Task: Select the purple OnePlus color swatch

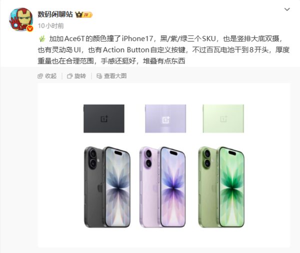Action: coord(165,119)
